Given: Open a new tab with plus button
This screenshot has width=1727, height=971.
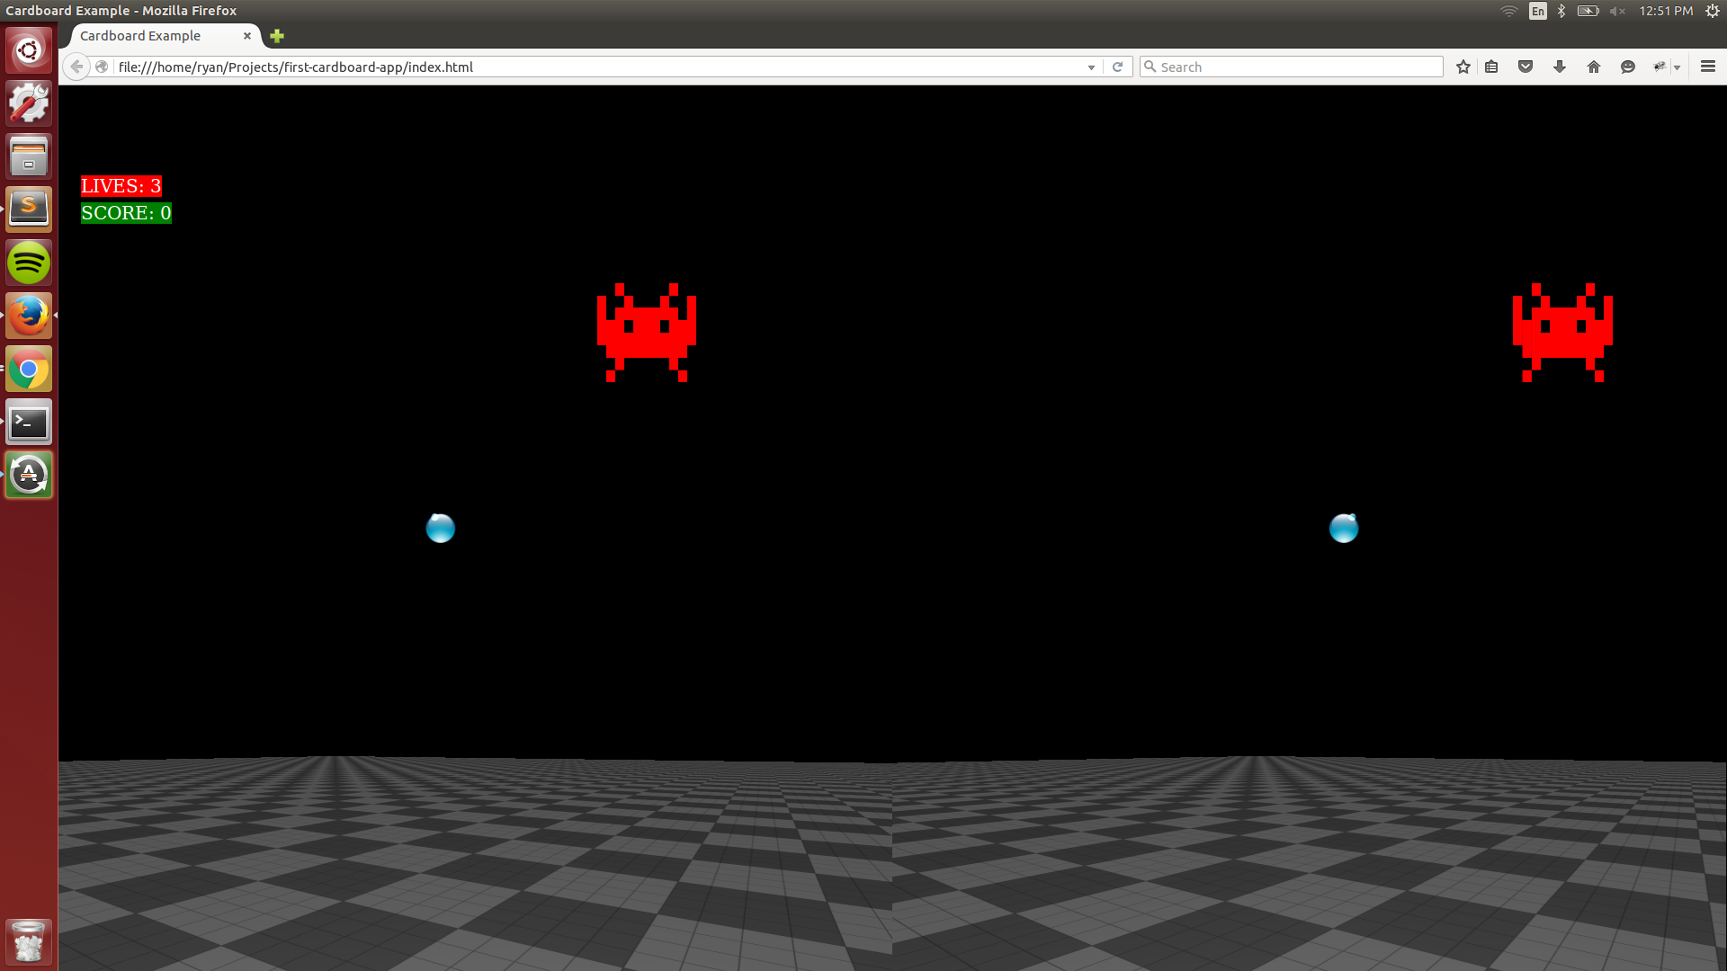Looking at the screenshot, I should [x=277, y=36].
